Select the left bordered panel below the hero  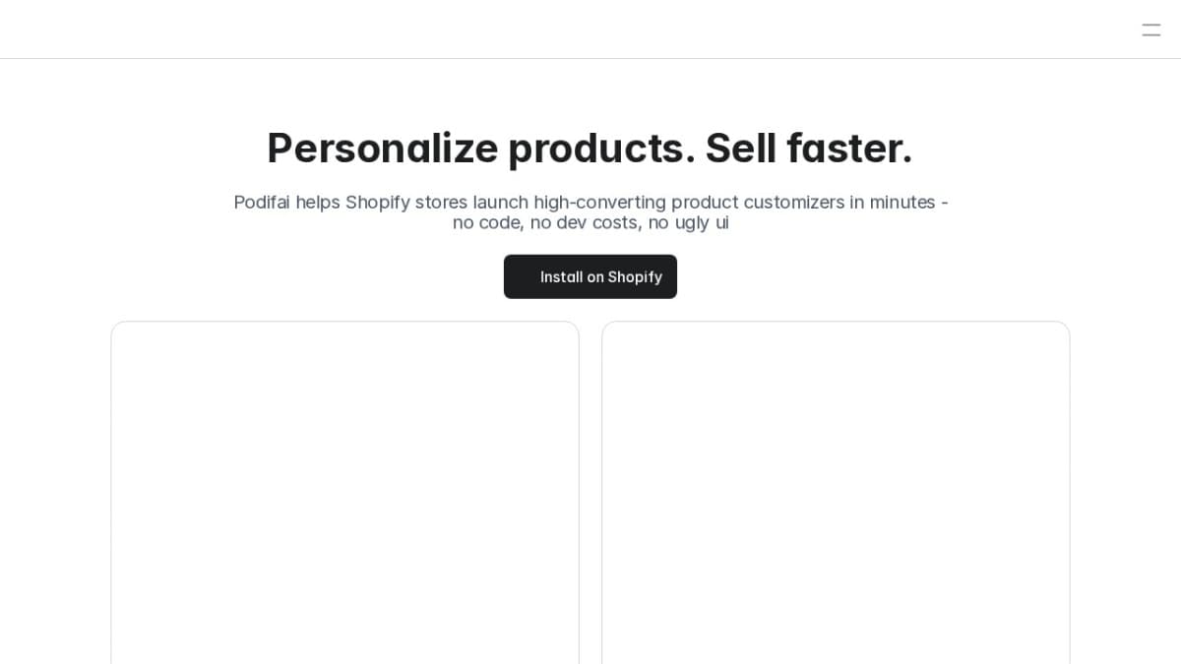344,492
